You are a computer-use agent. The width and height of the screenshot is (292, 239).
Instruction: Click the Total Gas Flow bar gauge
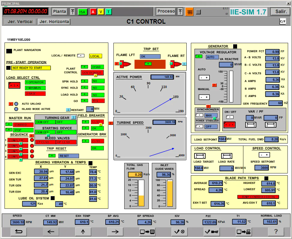(141, 193)
